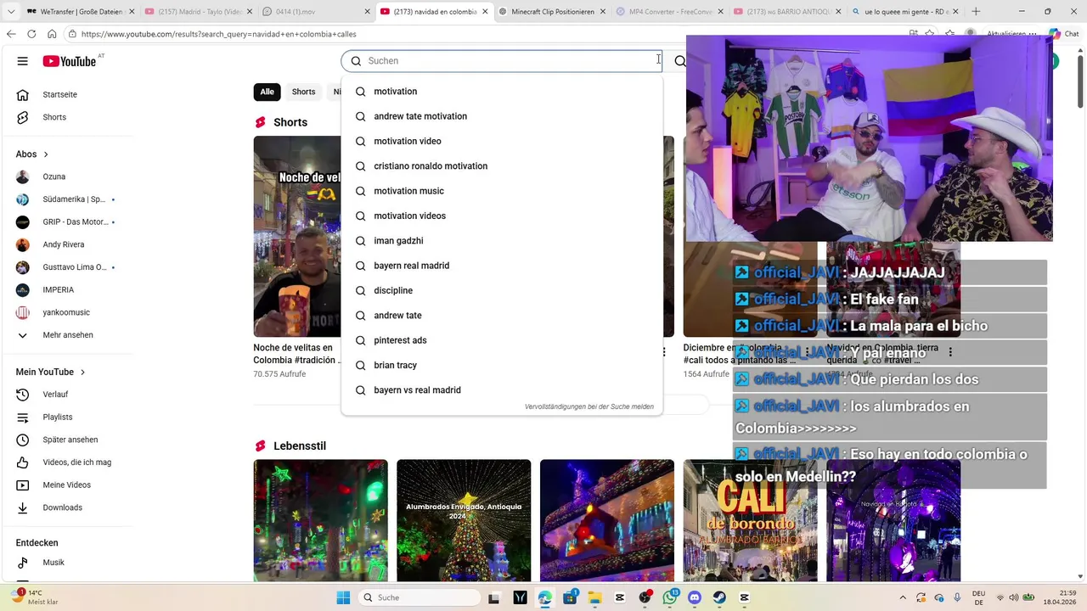This screenshot has width=1087, height=611.
Task: Select suggestion "motivation music"
Action: [x=501, y=191]
